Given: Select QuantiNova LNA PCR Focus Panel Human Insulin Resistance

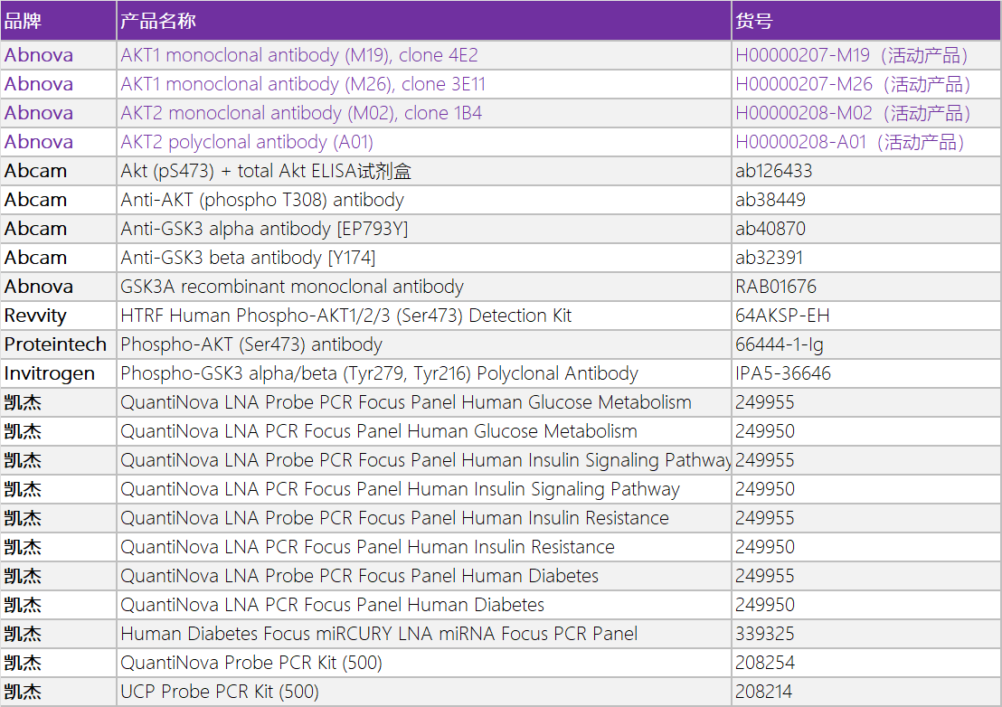Looking at the screenshot, I should point(423,547).
